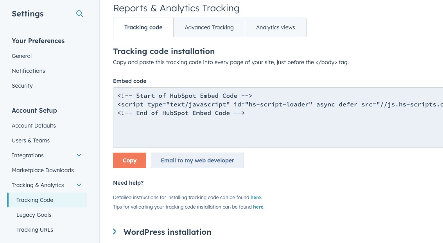Screen dimensions: 443x243
Task: Click the Settings search magnifier icon
Action: tap(80, 14)
